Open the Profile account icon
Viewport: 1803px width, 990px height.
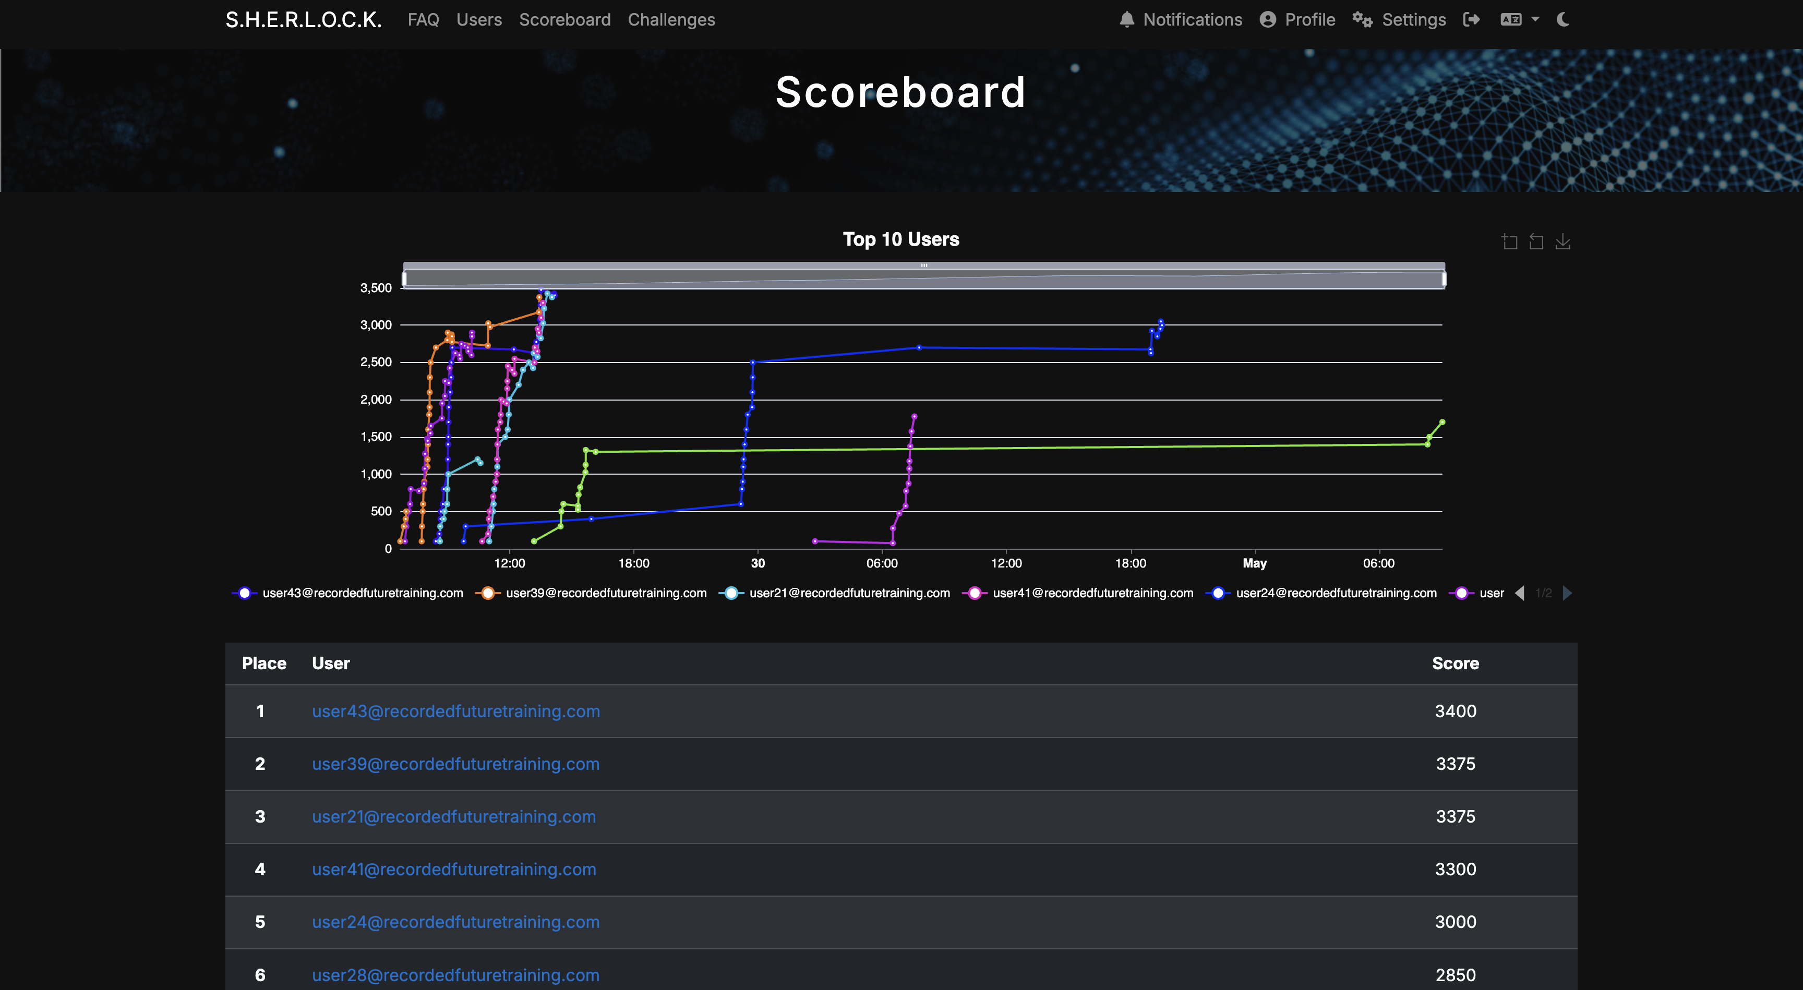click(x=1269, y=19)
